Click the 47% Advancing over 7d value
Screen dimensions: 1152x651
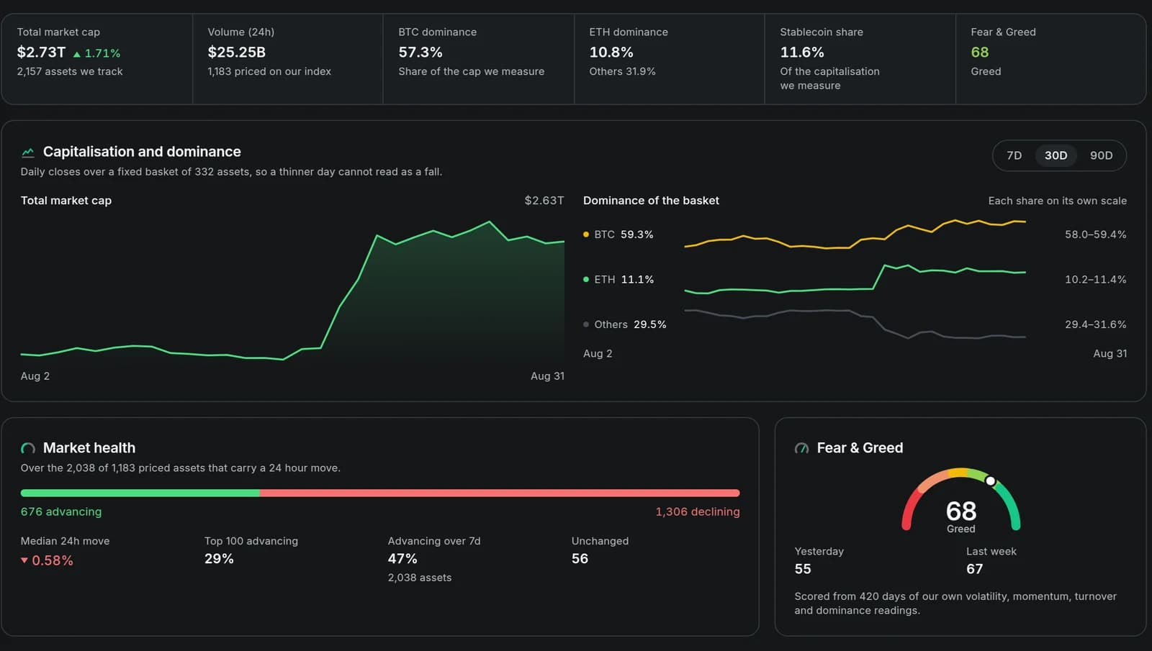point(402,559)
